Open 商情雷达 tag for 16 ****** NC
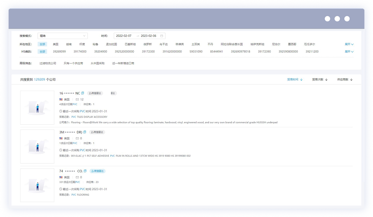373x217 pixels. (x=95, y=93)
